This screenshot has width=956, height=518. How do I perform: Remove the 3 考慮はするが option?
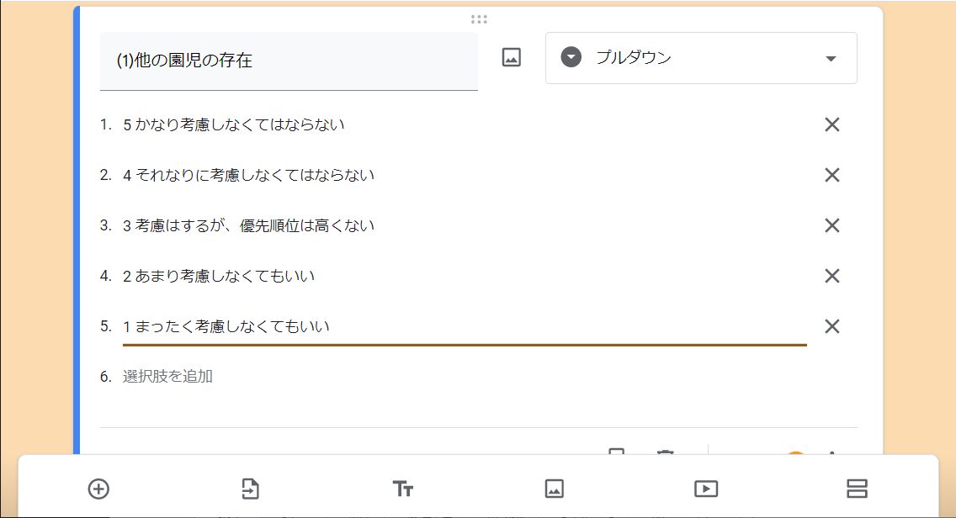[831, 225]
